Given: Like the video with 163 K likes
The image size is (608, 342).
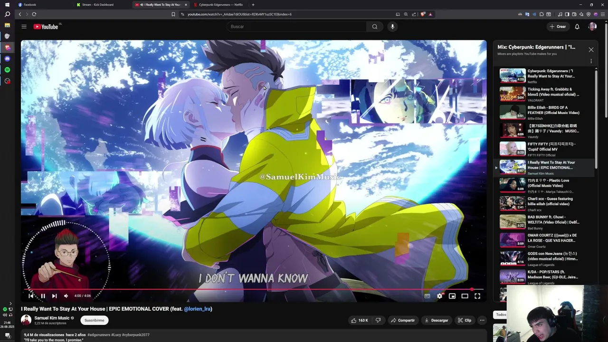Looking at the screenshot, I should click(360, 320).
